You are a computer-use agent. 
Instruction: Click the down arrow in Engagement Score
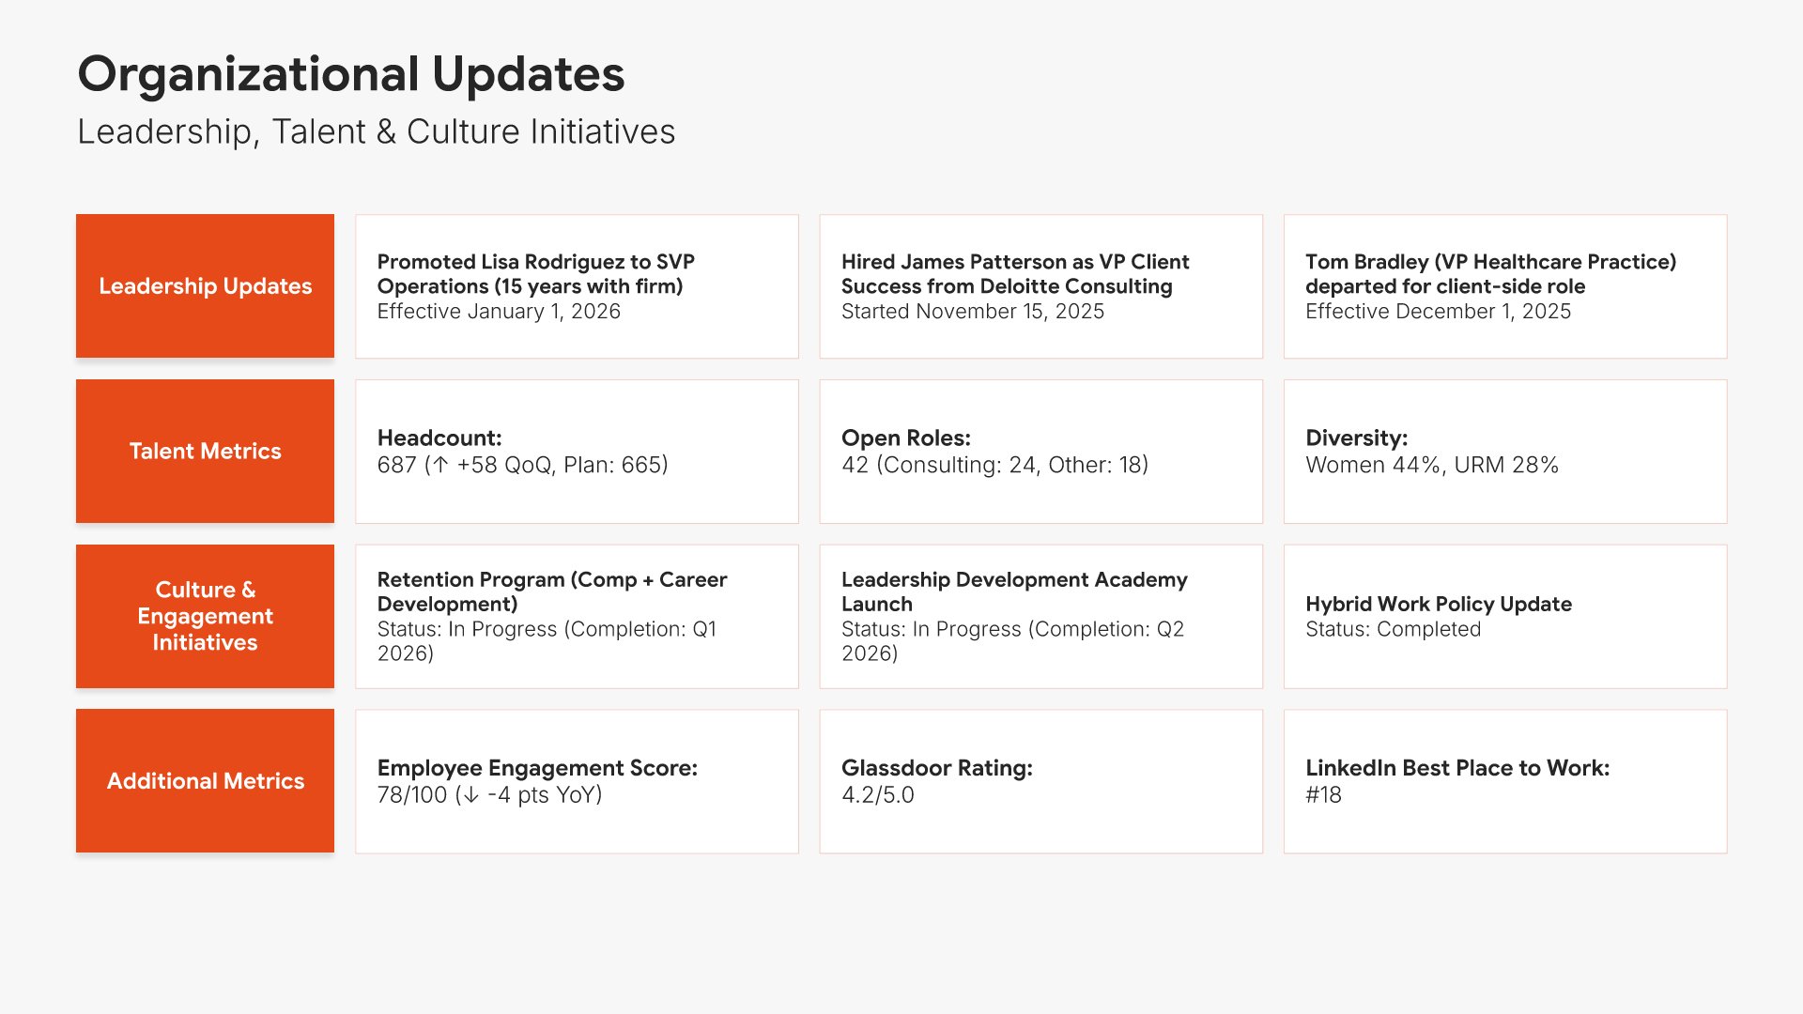pyautogui.click(x=471, y=795)
